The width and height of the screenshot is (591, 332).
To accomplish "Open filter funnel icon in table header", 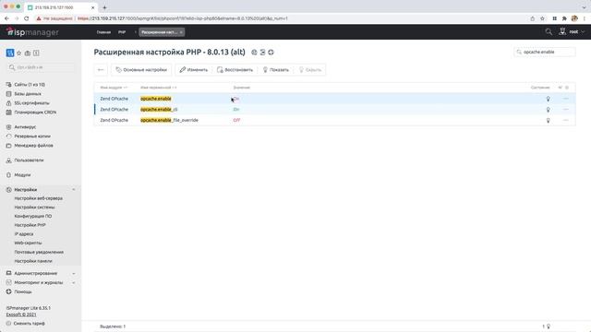I will [x=561, y=88].
